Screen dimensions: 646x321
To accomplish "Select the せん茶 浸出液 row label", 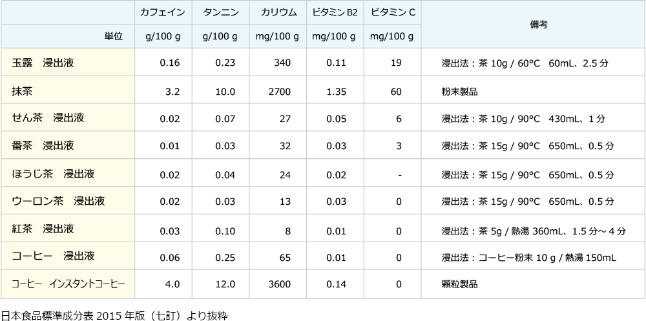I will [x=48, y=118].
